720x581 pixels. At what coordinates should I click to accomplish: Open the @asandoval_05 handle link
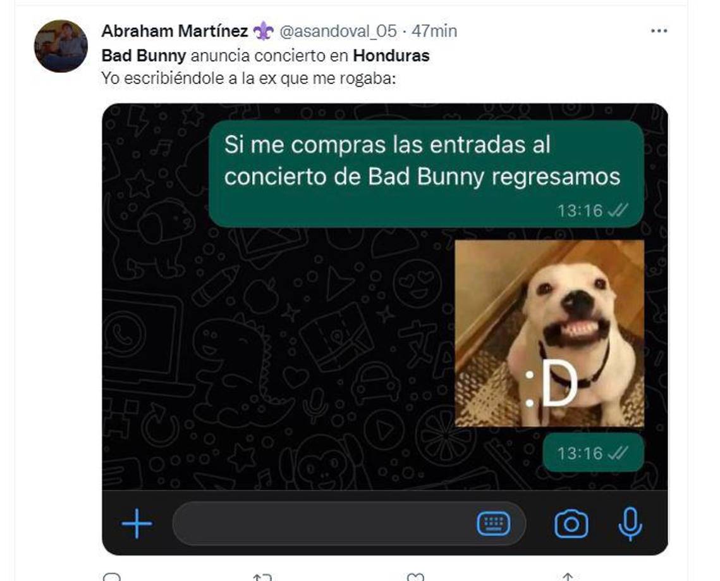click(x=338, y=31)
